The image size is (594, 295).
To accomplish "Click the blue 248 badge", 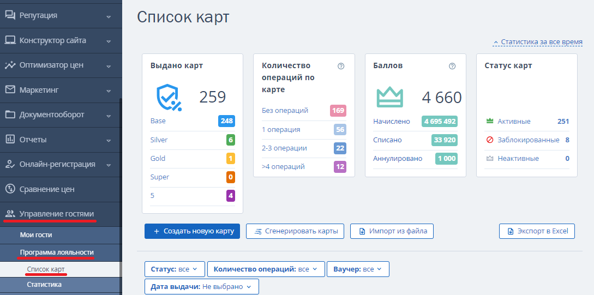I will click(x=226, y=121).
